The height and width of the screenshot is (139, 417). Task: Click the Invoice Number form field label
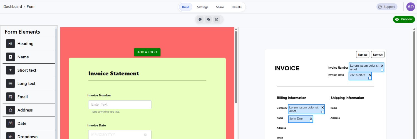pos(99,95)
